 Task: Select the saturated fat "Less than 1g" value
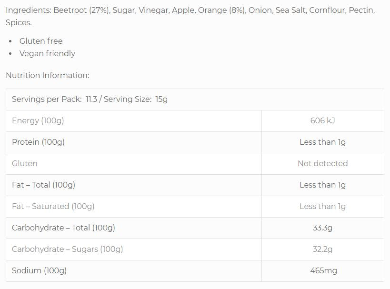(x=322, y=206)
